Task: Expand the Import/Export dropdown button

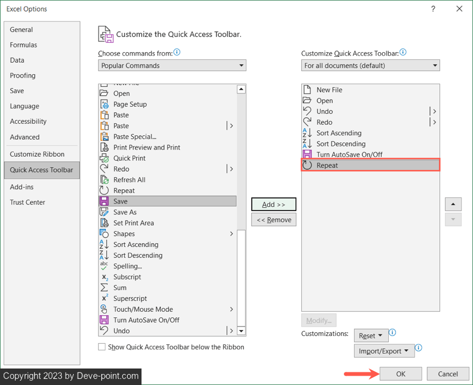Action: click(x=384, y=351)
